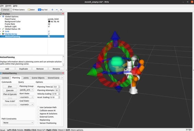Click the blue up-arrow interactive marker
194x131 pixels.
pos(115,36)
